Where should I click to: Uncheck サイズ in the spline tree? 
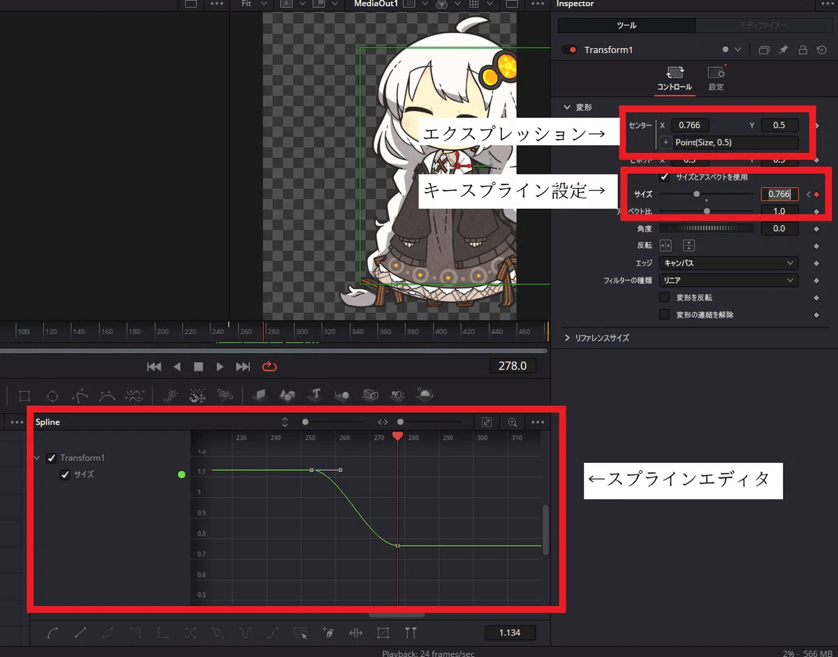[65, 475]
